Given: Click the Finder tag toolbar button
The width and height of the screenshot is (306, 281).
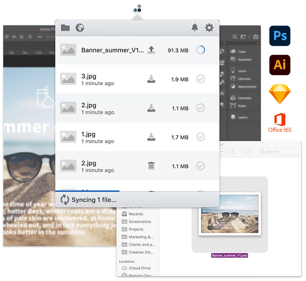Looking at the screenshot, I should 246,152.
